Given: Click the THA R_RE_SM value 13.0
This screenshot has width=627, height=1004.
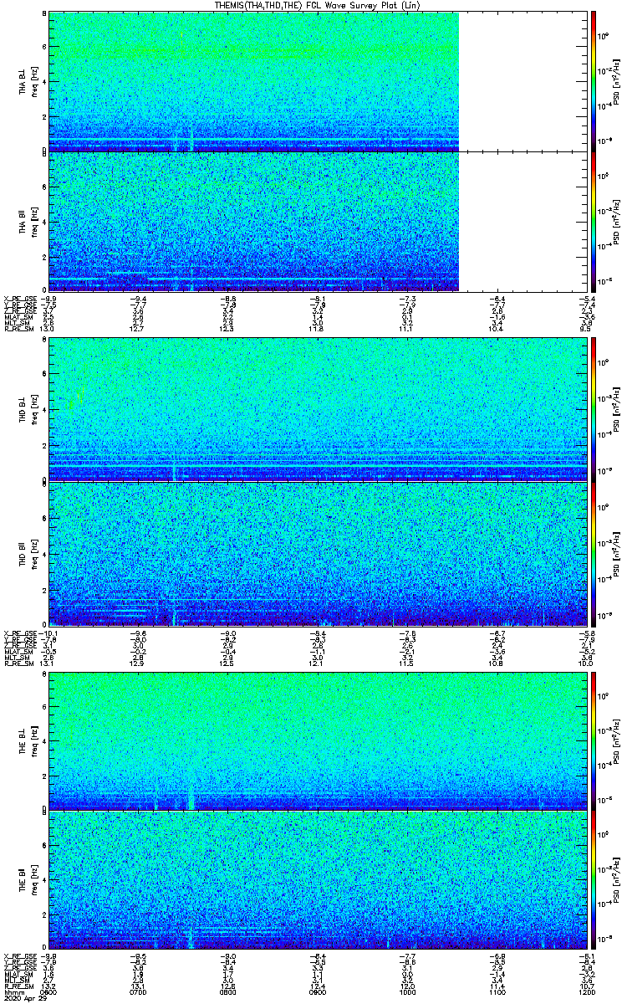Looking at the screenshot, I should point(48,330).
